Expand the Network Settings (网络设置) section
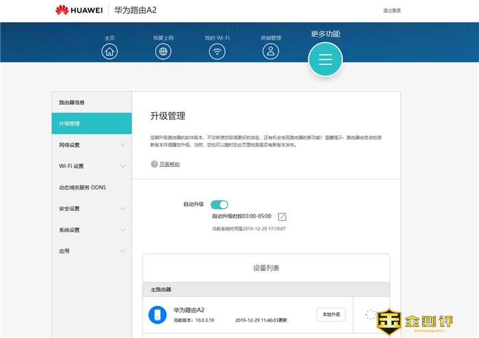Screen dimensions: 479x338 (x=91, y=145)
